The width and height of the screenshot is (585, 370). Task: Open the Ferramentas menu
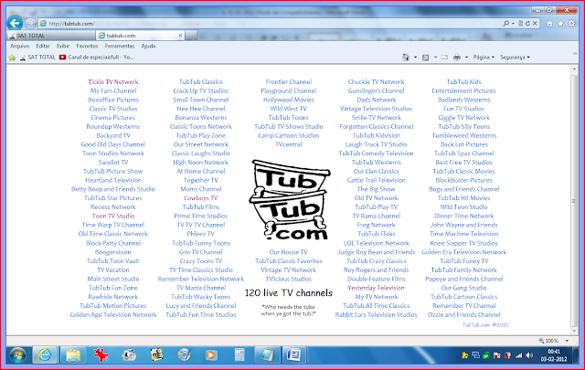click(x=120, y=46)
